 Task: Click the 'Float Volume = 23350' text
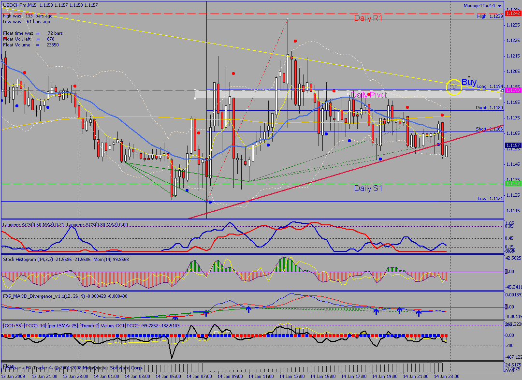[x=30, y=45]
